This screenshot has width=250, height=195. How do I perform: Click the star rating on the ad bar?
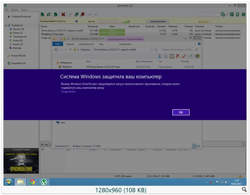pyautogui.click(x=204, y=22)
